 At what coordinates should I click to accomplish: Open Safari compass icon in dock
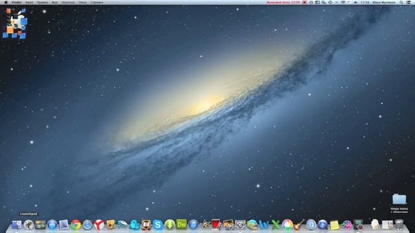click(88, 225)
